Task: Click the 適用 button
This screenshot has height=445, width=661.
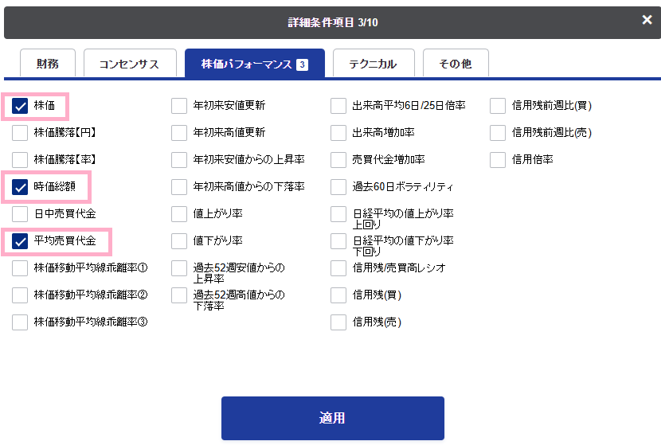Action: coord(333,418)
